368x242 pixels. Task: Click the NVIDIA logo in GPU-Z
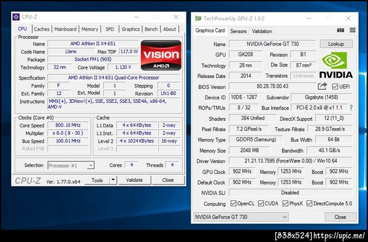(335, 65)
